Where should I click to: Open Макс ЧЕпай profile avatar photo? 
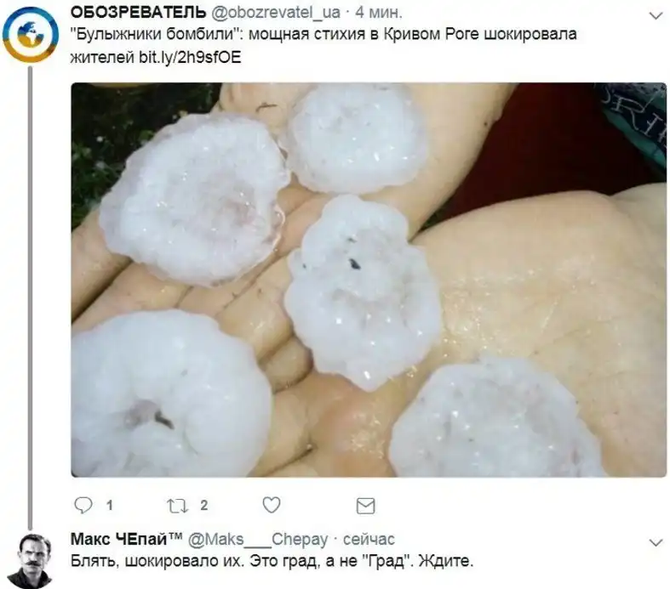(31, 561)
